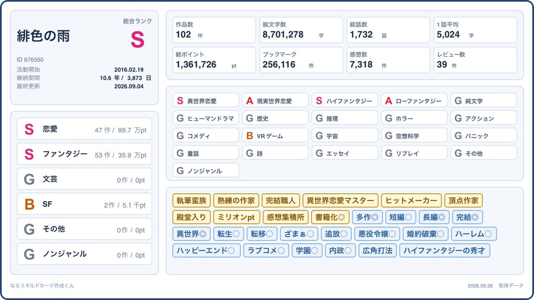Select the 完結◎ tag
Viewport: 534px width, 300px height.
pyautogui.click(x=467, y=217)
